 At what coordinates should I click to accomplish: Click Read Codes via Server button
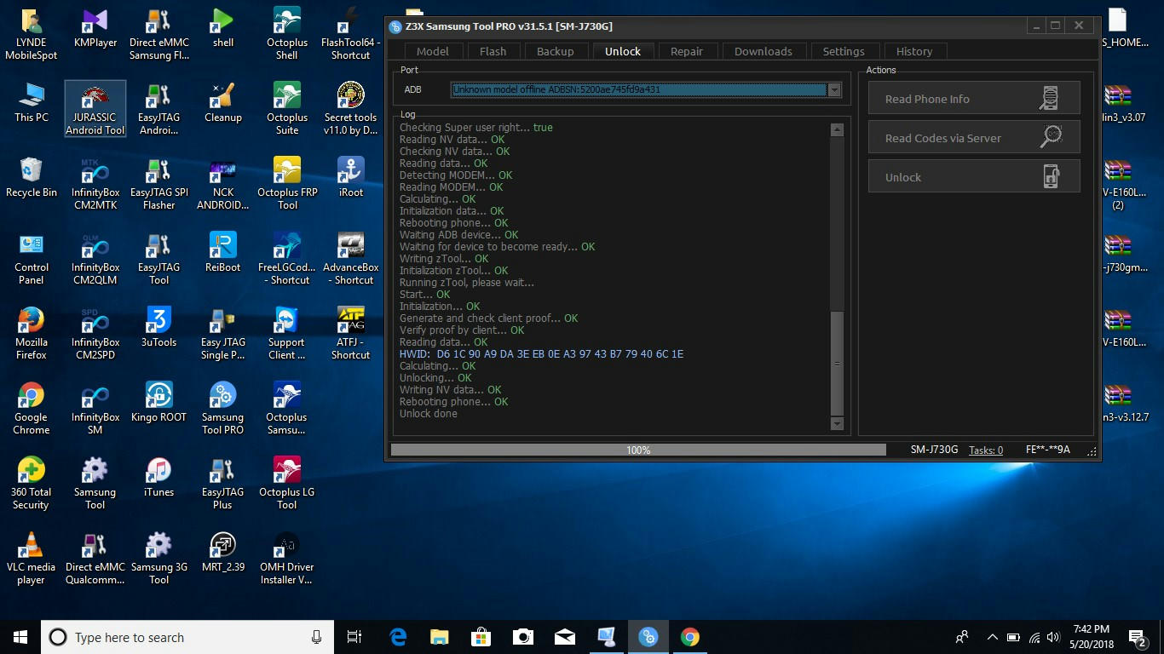point(974,138)
